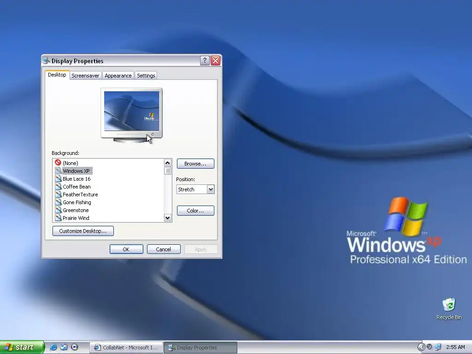472x354 pixels.
Task: Click the Gone Fishing image icon
Action: pyautogui.click(x=58, y=202)
